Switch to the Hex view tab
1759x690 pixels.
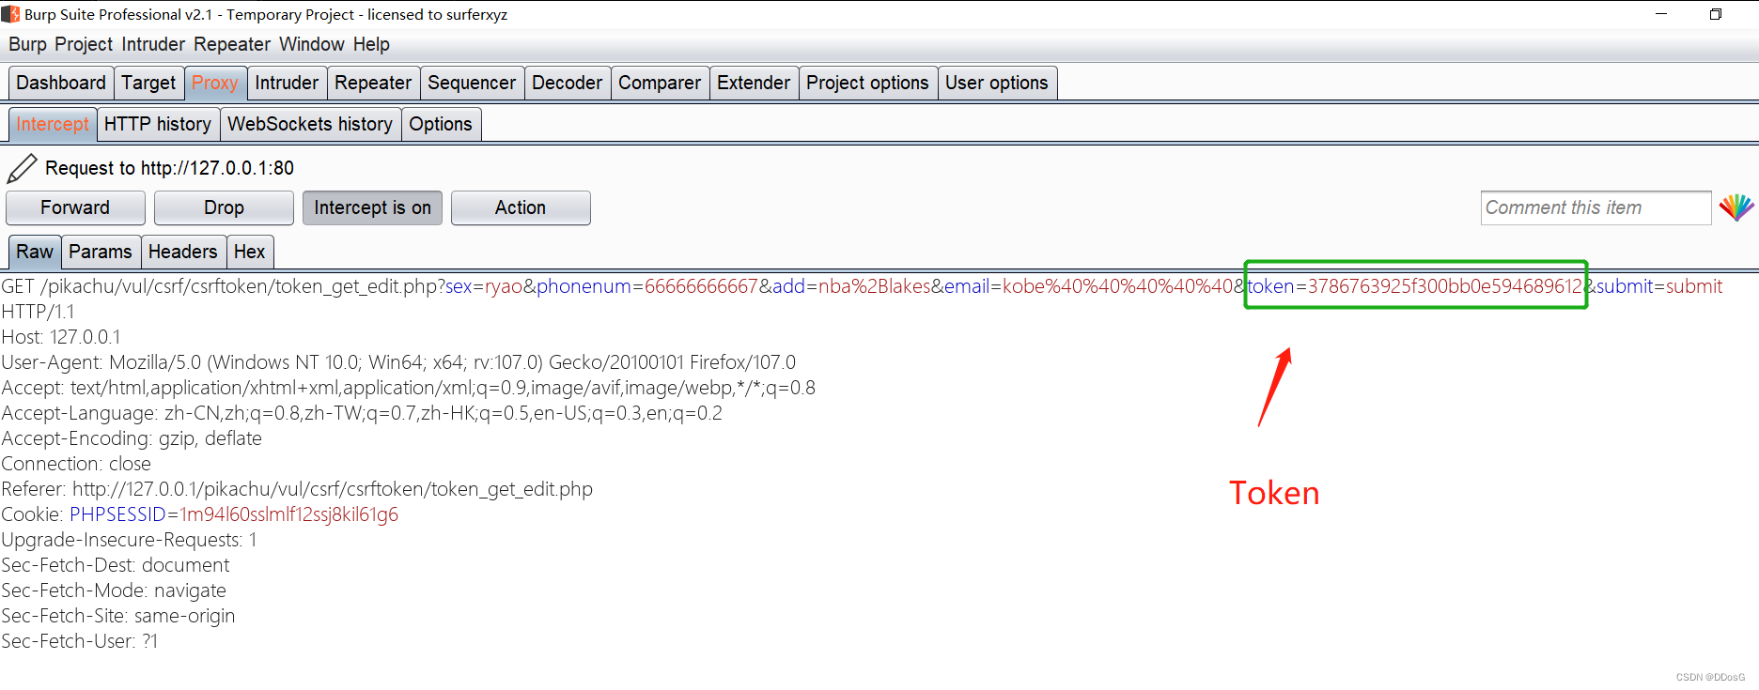[249, 252]
